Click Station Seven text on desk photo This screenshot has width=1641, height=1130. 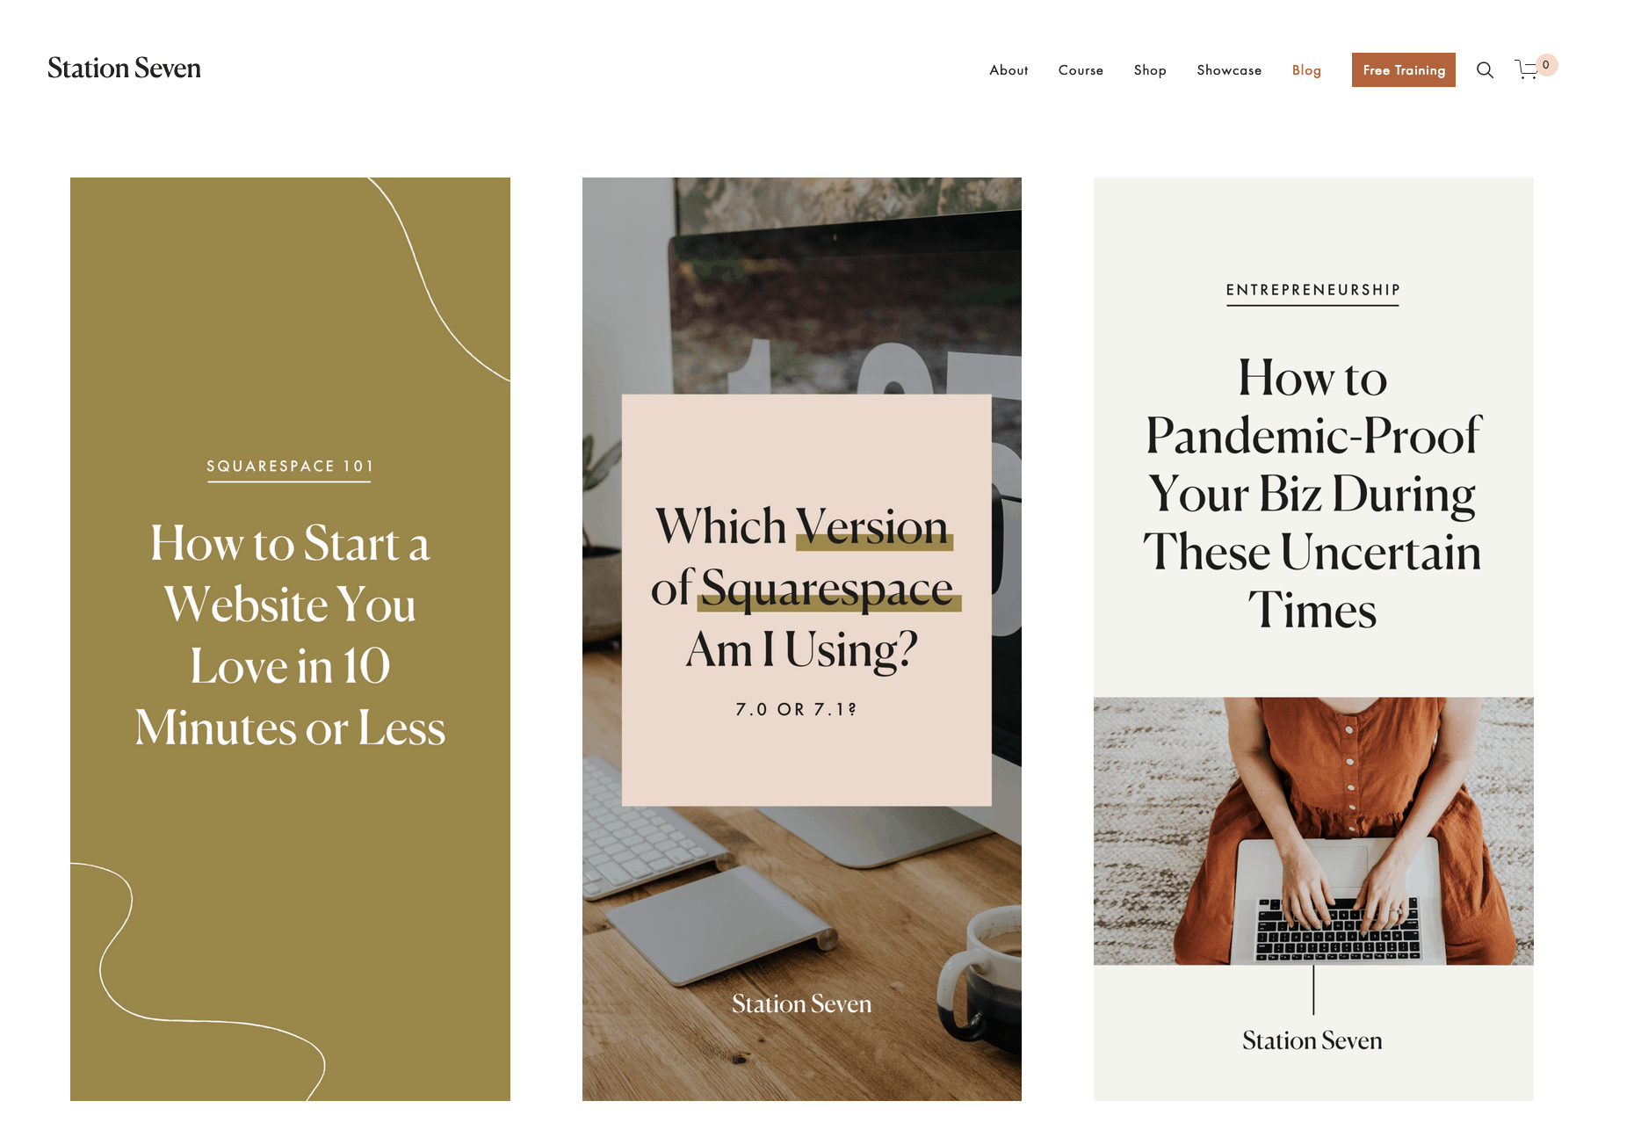801,1003
